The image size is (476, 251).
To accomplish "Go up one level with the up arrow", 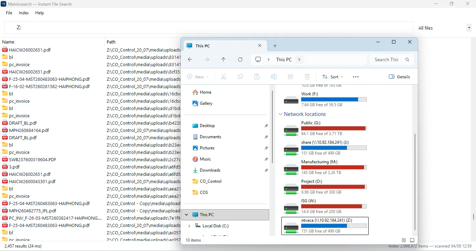I will tap(224, 60).
